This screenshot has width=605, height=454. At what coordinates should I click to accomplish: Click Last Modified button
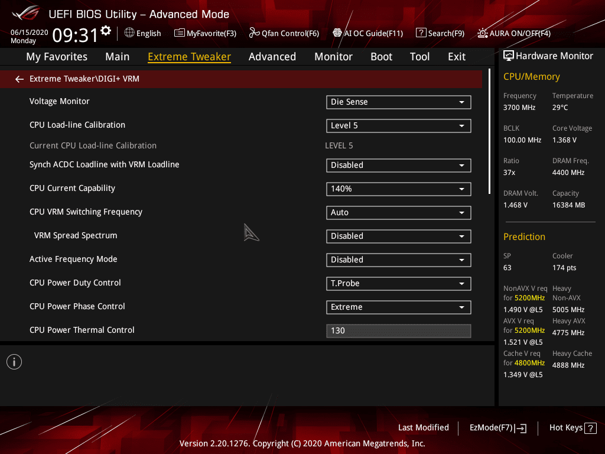click(x=423, y=428)
